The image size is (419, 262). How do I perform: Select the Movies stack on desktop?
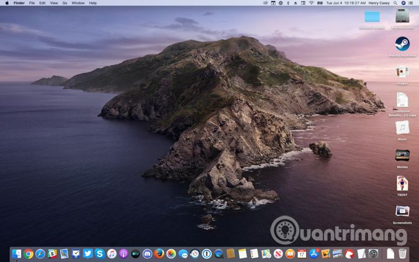pos(402,155)
